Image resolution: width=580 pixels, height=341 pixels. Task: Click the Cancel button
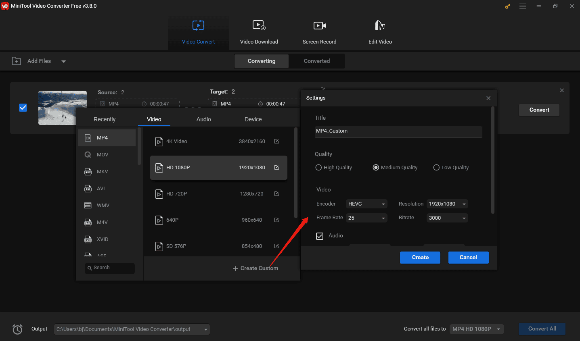click(x=468, y=258)
